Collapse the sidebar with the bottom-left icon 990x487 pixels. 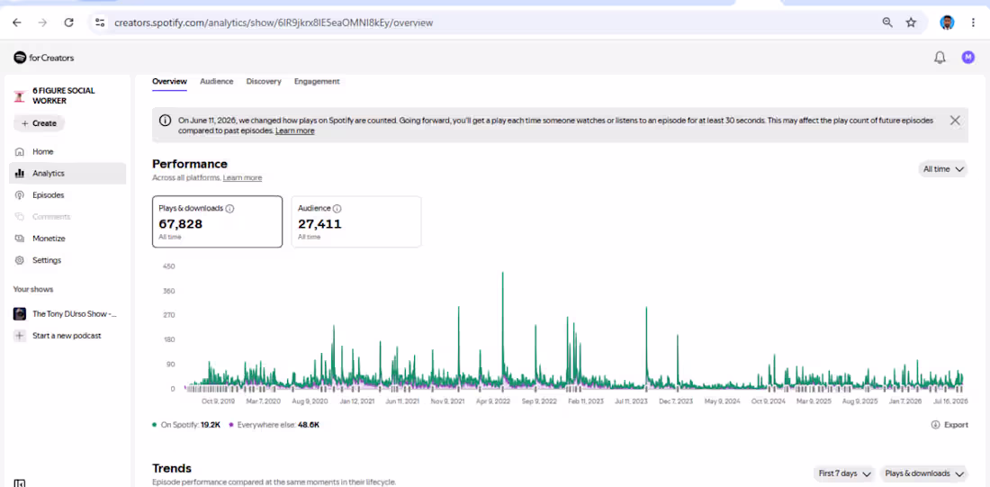coord(20,483)
